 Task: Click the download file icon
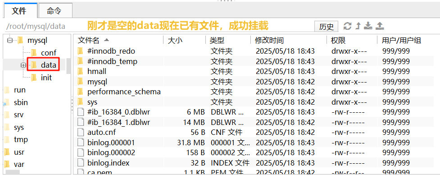pyautogui.click(x=368, y=26)
